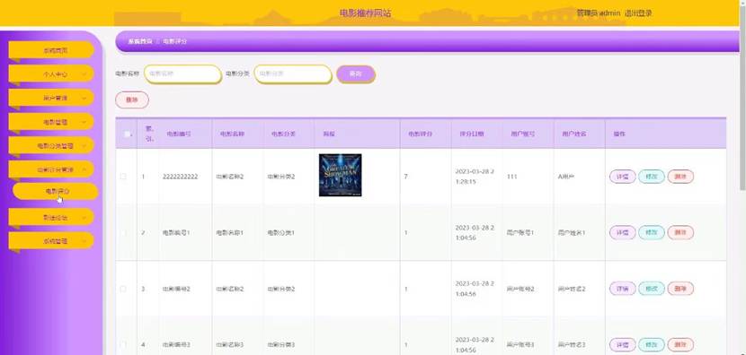The height and width of the screenshot is (355, 746).
Task: Focus the 电影分类 search field
Action: [293, 74]
